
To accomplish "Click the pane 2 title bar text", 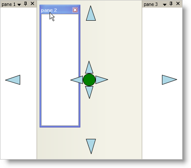I will pyautogui.click(x=49, y=10).
